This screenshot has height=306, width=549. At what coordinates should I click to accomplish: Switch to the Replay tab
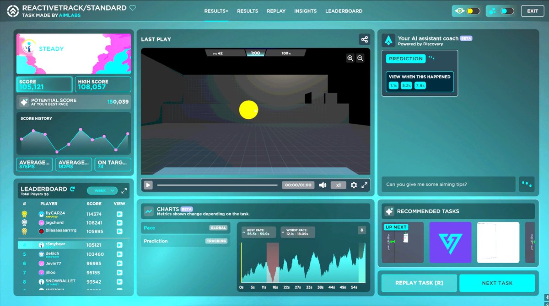click(x=276, y=11)
